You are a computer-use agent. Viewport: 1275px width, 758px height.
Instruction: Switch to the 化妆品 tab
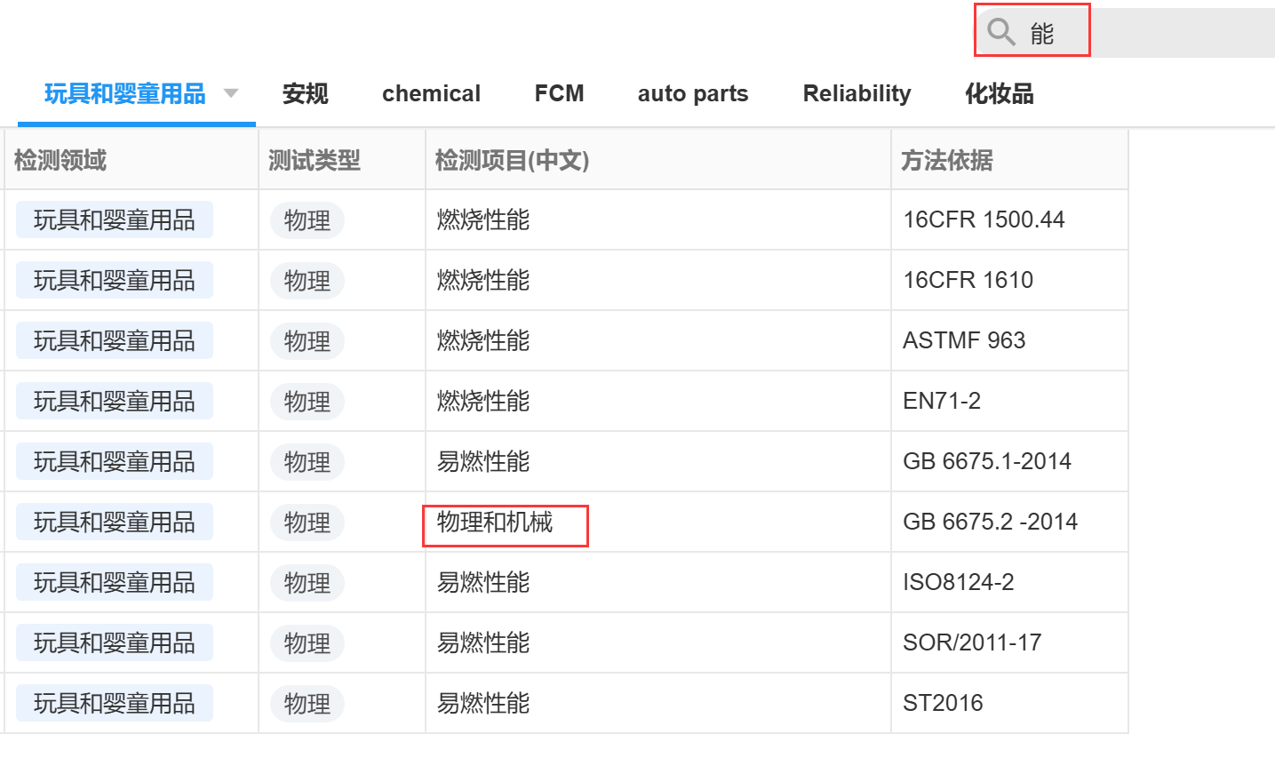tap(999, 93)
